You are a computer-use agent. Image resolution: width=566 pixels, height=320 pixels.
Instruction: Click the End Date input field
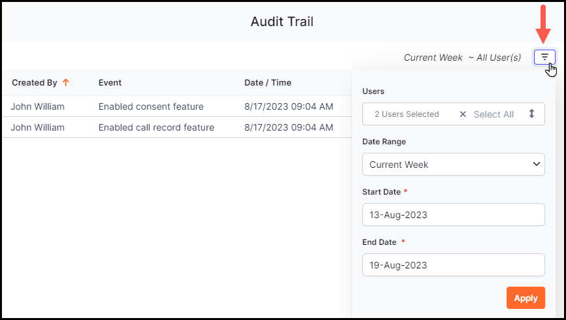click(453, 264)
